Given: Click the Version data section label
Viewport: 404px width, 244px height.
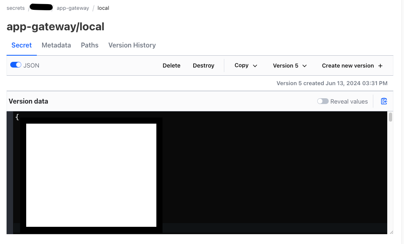Looking at the screenshot, I should pos(28,101).
